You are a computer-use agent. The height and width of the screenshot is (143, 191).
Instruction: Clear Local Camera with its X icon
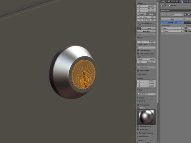154,67
